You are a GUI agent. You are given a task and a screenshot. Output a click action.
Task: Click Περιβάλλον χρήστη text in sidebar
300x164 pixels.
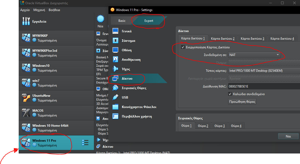[x=137, y=116]
